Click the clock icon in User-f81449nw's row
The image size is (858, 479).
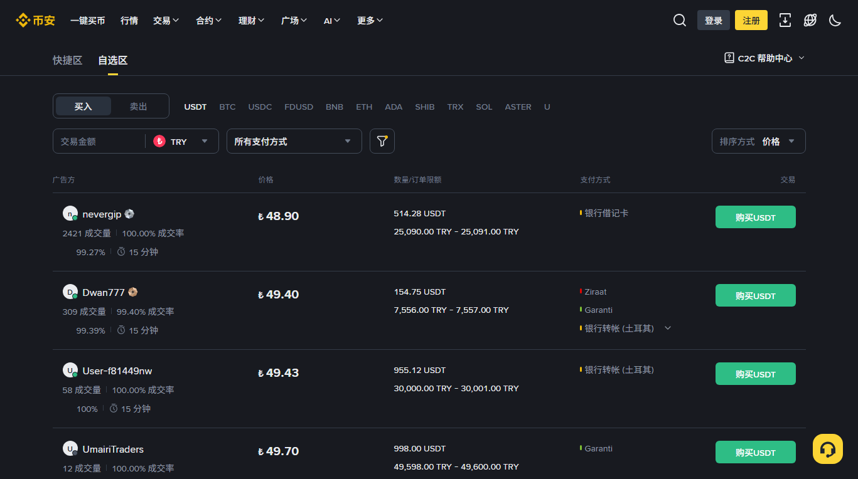click(x=114, y=408)
